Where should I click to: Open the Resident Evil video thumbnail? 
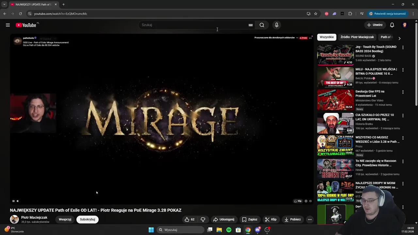click(x=335, y=169)
